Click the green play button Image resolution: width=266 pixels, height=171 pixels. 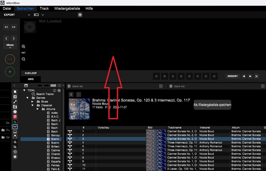[10, 72]
